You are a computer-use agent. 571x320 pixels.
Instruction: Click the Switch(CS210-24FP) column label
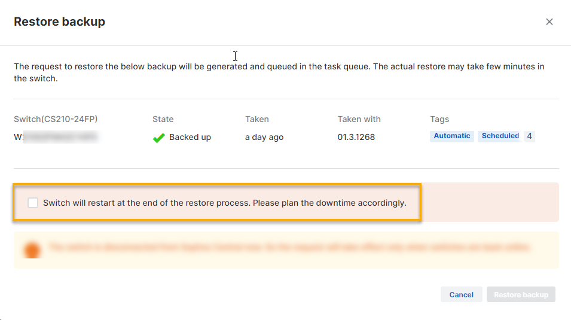pos(56,119)
